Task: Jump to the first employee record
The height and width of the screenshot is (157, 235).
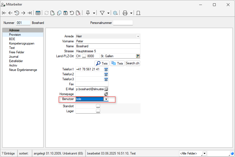Action: 4,13
